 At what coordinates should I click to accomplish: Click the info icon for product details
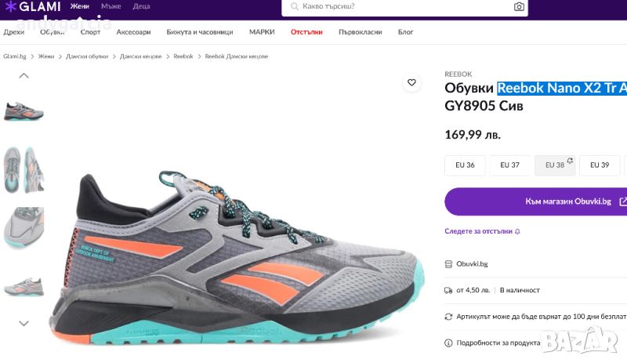coord(448,343)
